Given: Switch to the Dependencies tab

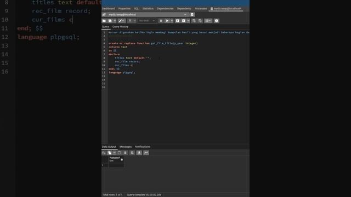Looking at the screenshot, I should 165,9.
